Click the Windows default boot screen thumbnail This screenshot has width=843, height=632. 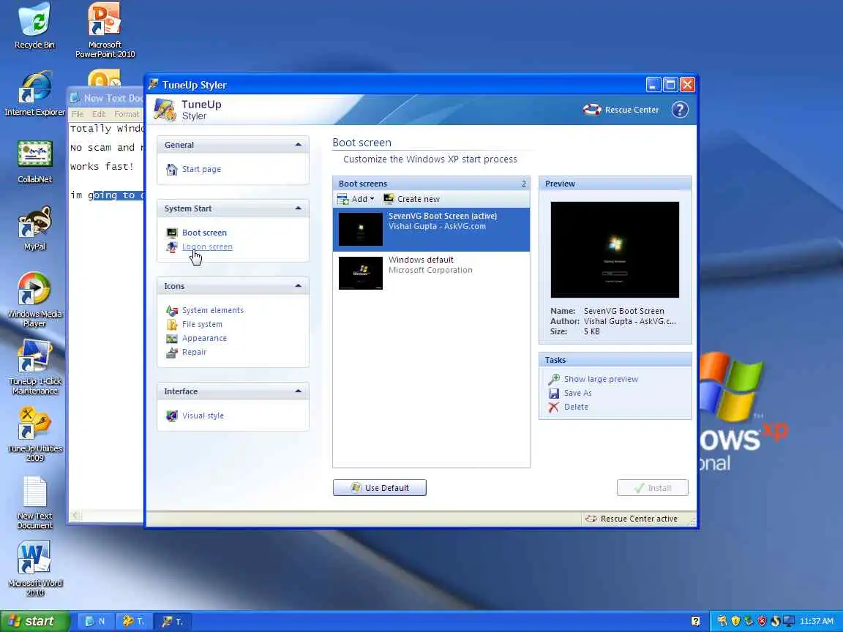coord(361,273)
